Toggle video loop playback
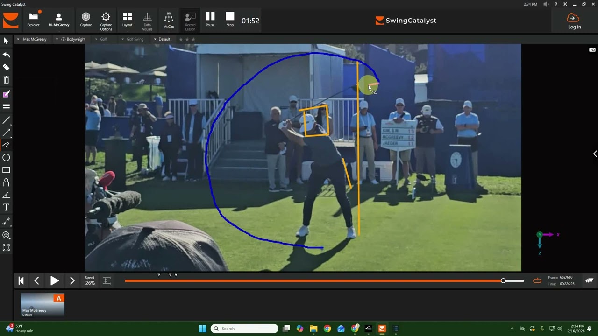The height and width of the screenshot is (336, 598). [x=537, y=280]
